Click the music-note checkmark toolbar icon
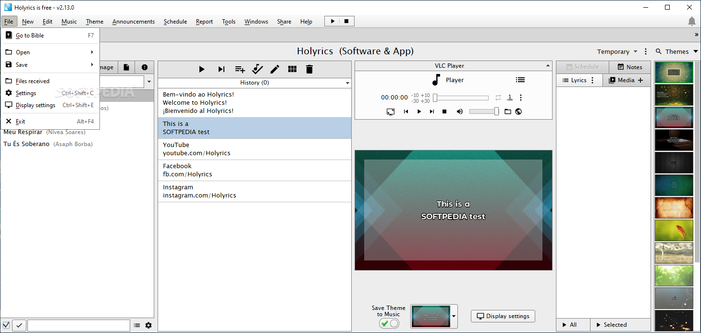This screenshot has height=333, width=701. (x=258, y=69)
